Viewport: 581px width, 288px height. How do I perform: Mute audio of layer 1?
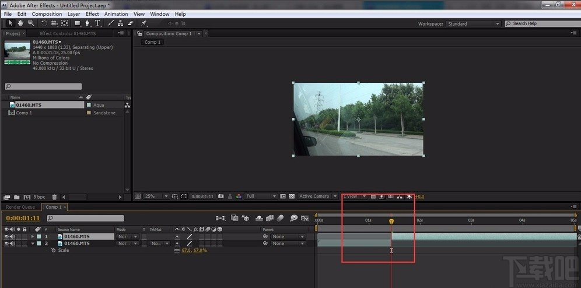pos(12,237)
